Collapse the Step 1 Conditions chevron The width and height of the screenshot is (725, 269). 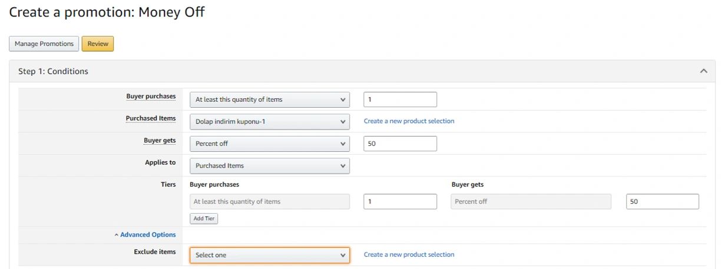tap(703, 71)
